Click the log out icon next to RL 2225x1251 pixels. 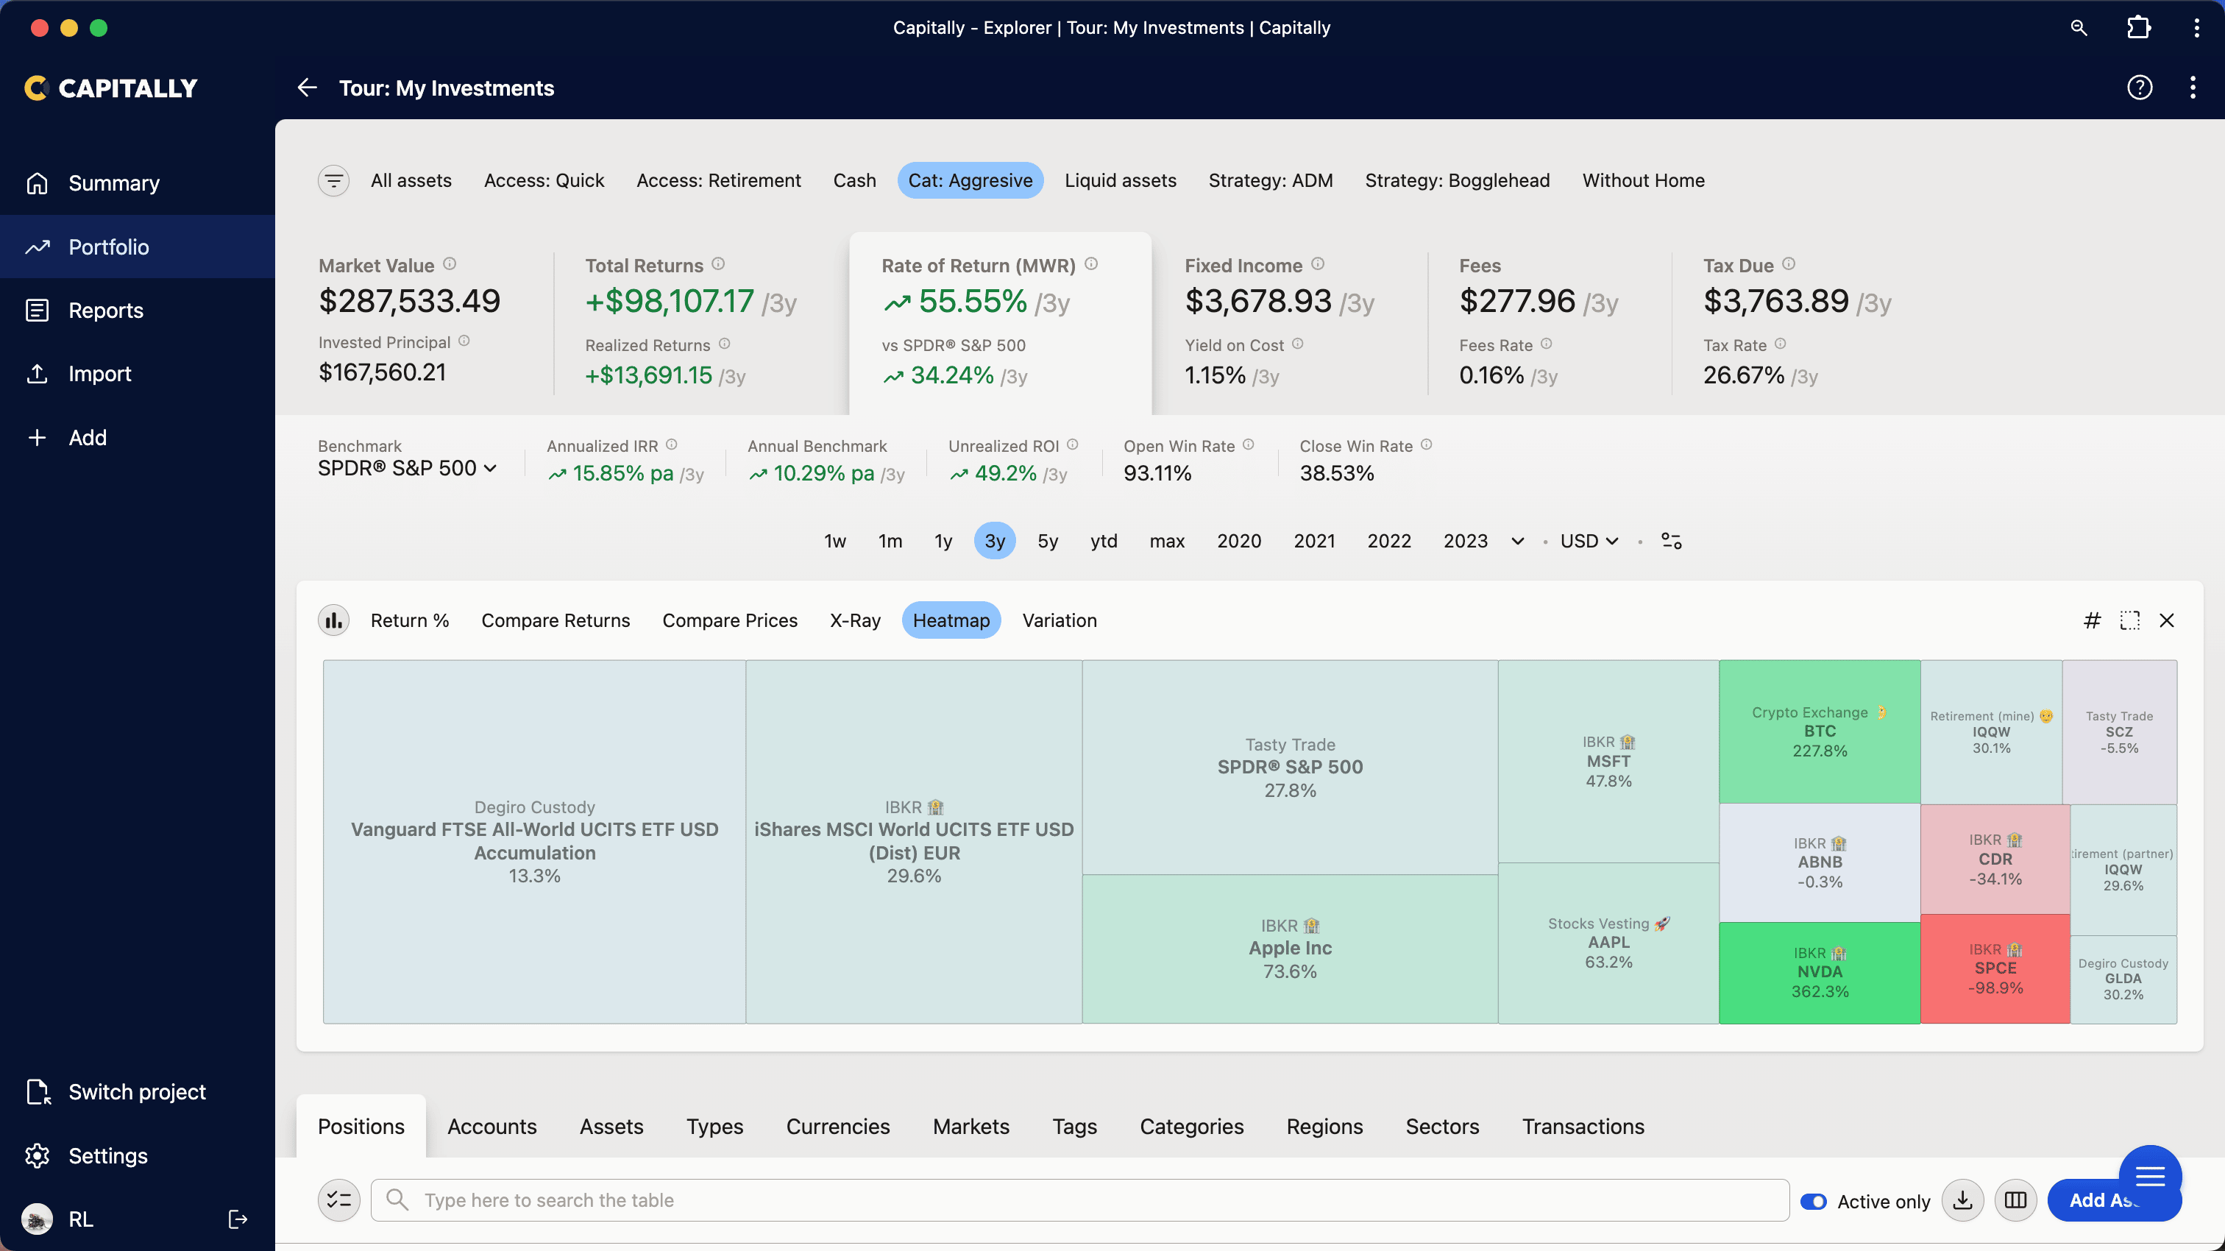tap(238, 1219)
